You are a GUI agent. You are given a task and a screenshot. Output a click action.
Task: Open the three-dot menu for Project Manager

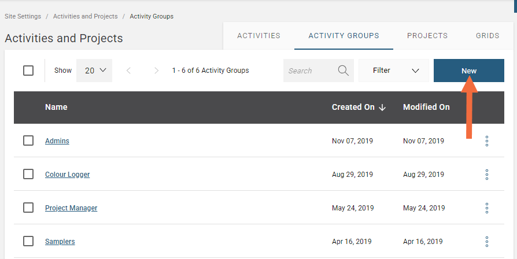(487, 208)
